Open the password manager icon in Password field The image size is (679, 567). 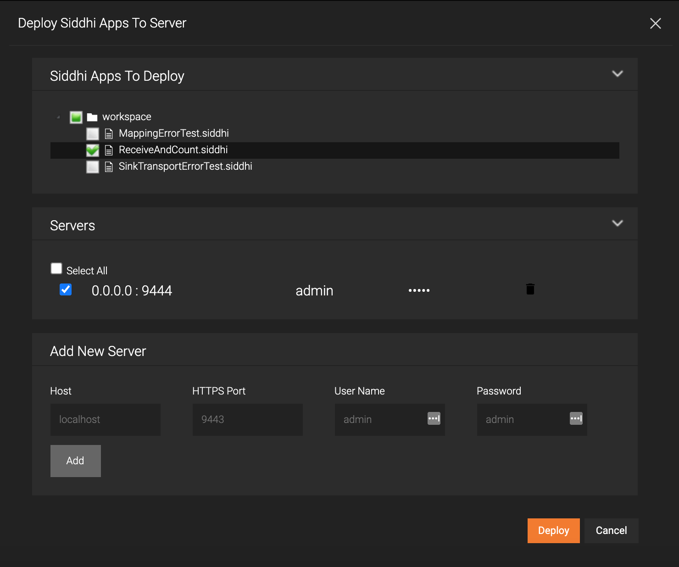[576, 418]
